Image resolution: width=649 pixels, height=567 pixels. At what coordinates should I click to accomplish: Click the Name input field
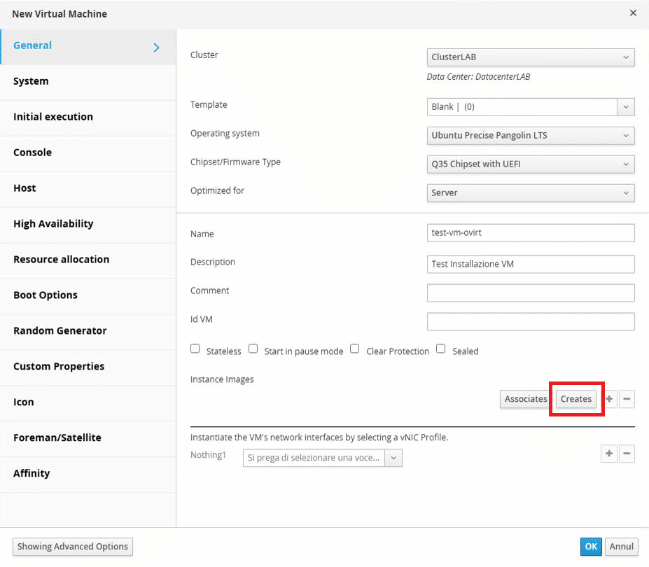click(x=531, y=233)
